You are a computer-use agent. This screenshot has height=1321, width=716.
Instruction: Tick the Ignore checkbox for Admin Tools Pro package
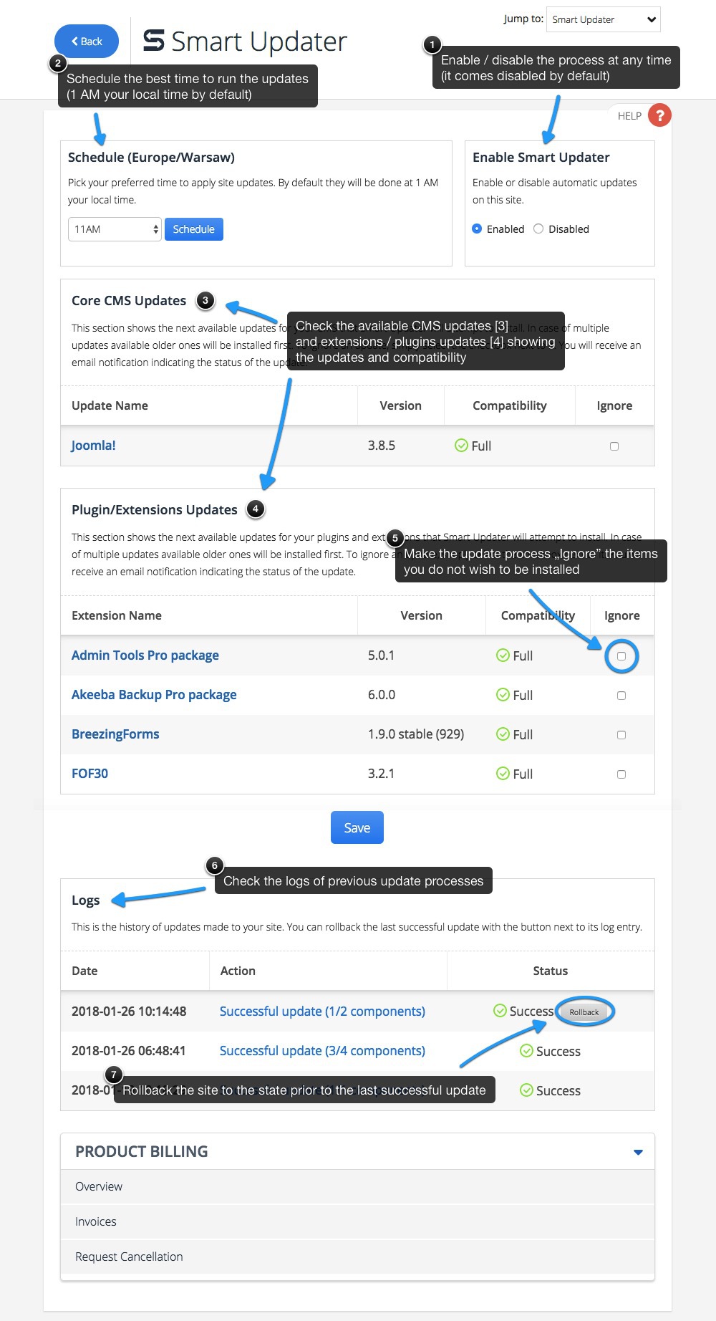point(621,656)
